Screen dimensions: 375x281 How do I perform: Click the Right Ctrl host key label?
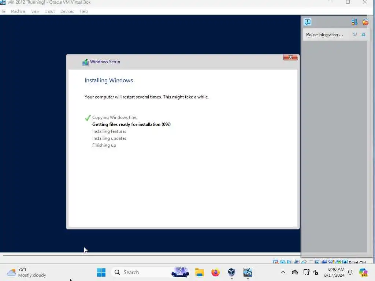click(x=357, y=262)
